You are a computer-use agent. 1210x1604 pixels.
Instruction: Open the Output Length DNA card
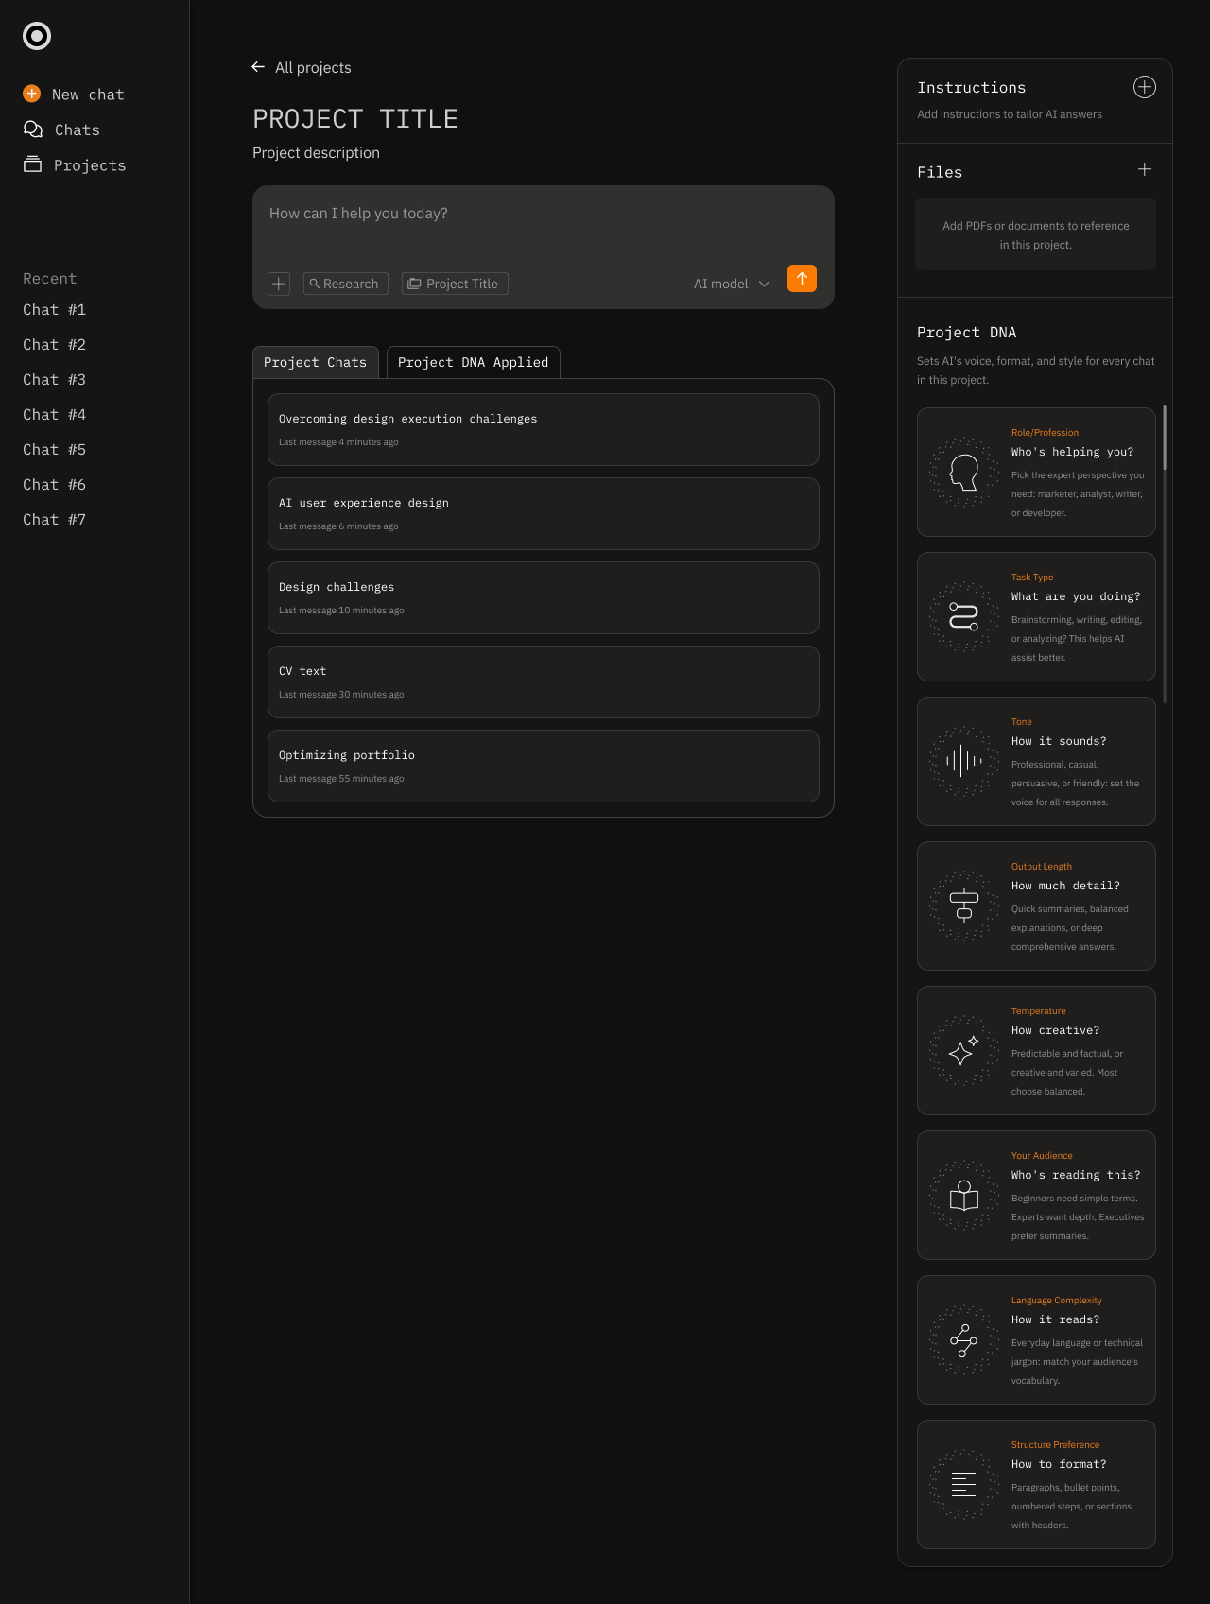coord(1036,905)
